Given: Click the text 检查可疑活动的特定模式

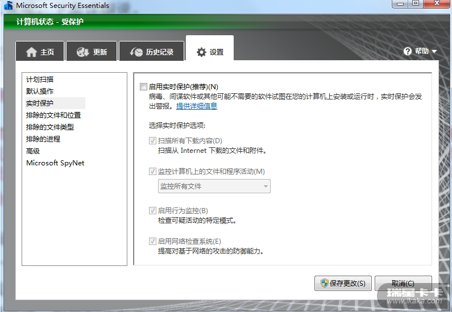Looking at the screenshot, I should 197,221.
